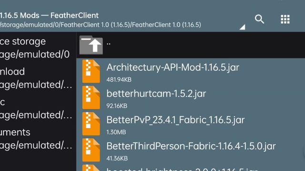
Task: Click the /storage/emulated/0/FeatherClient path text
Action: (101, 25)
